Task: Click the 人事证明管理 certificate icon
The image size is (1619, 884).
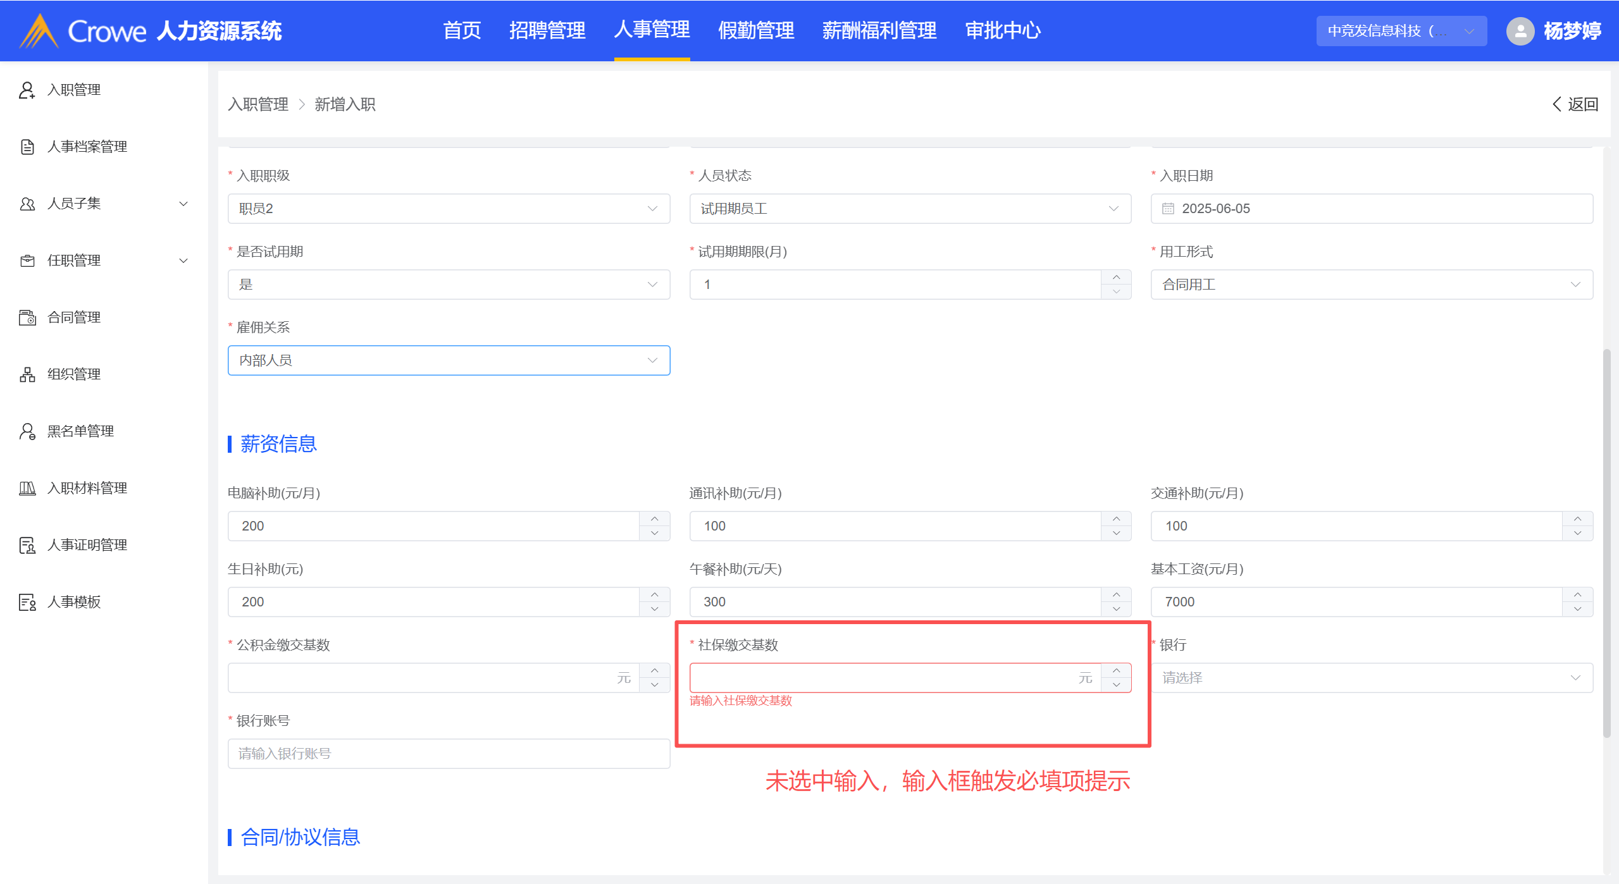Action: point(27,545)
